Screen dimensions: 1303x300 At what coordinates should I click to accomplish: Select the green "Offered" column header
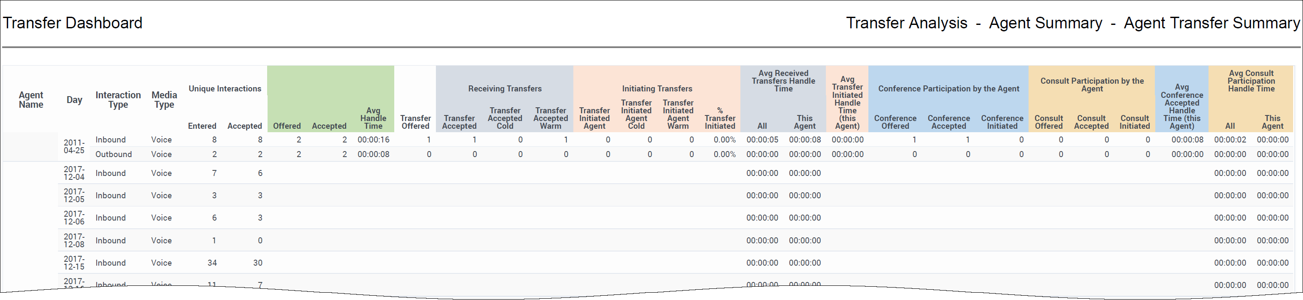click(x=287, y=126)
